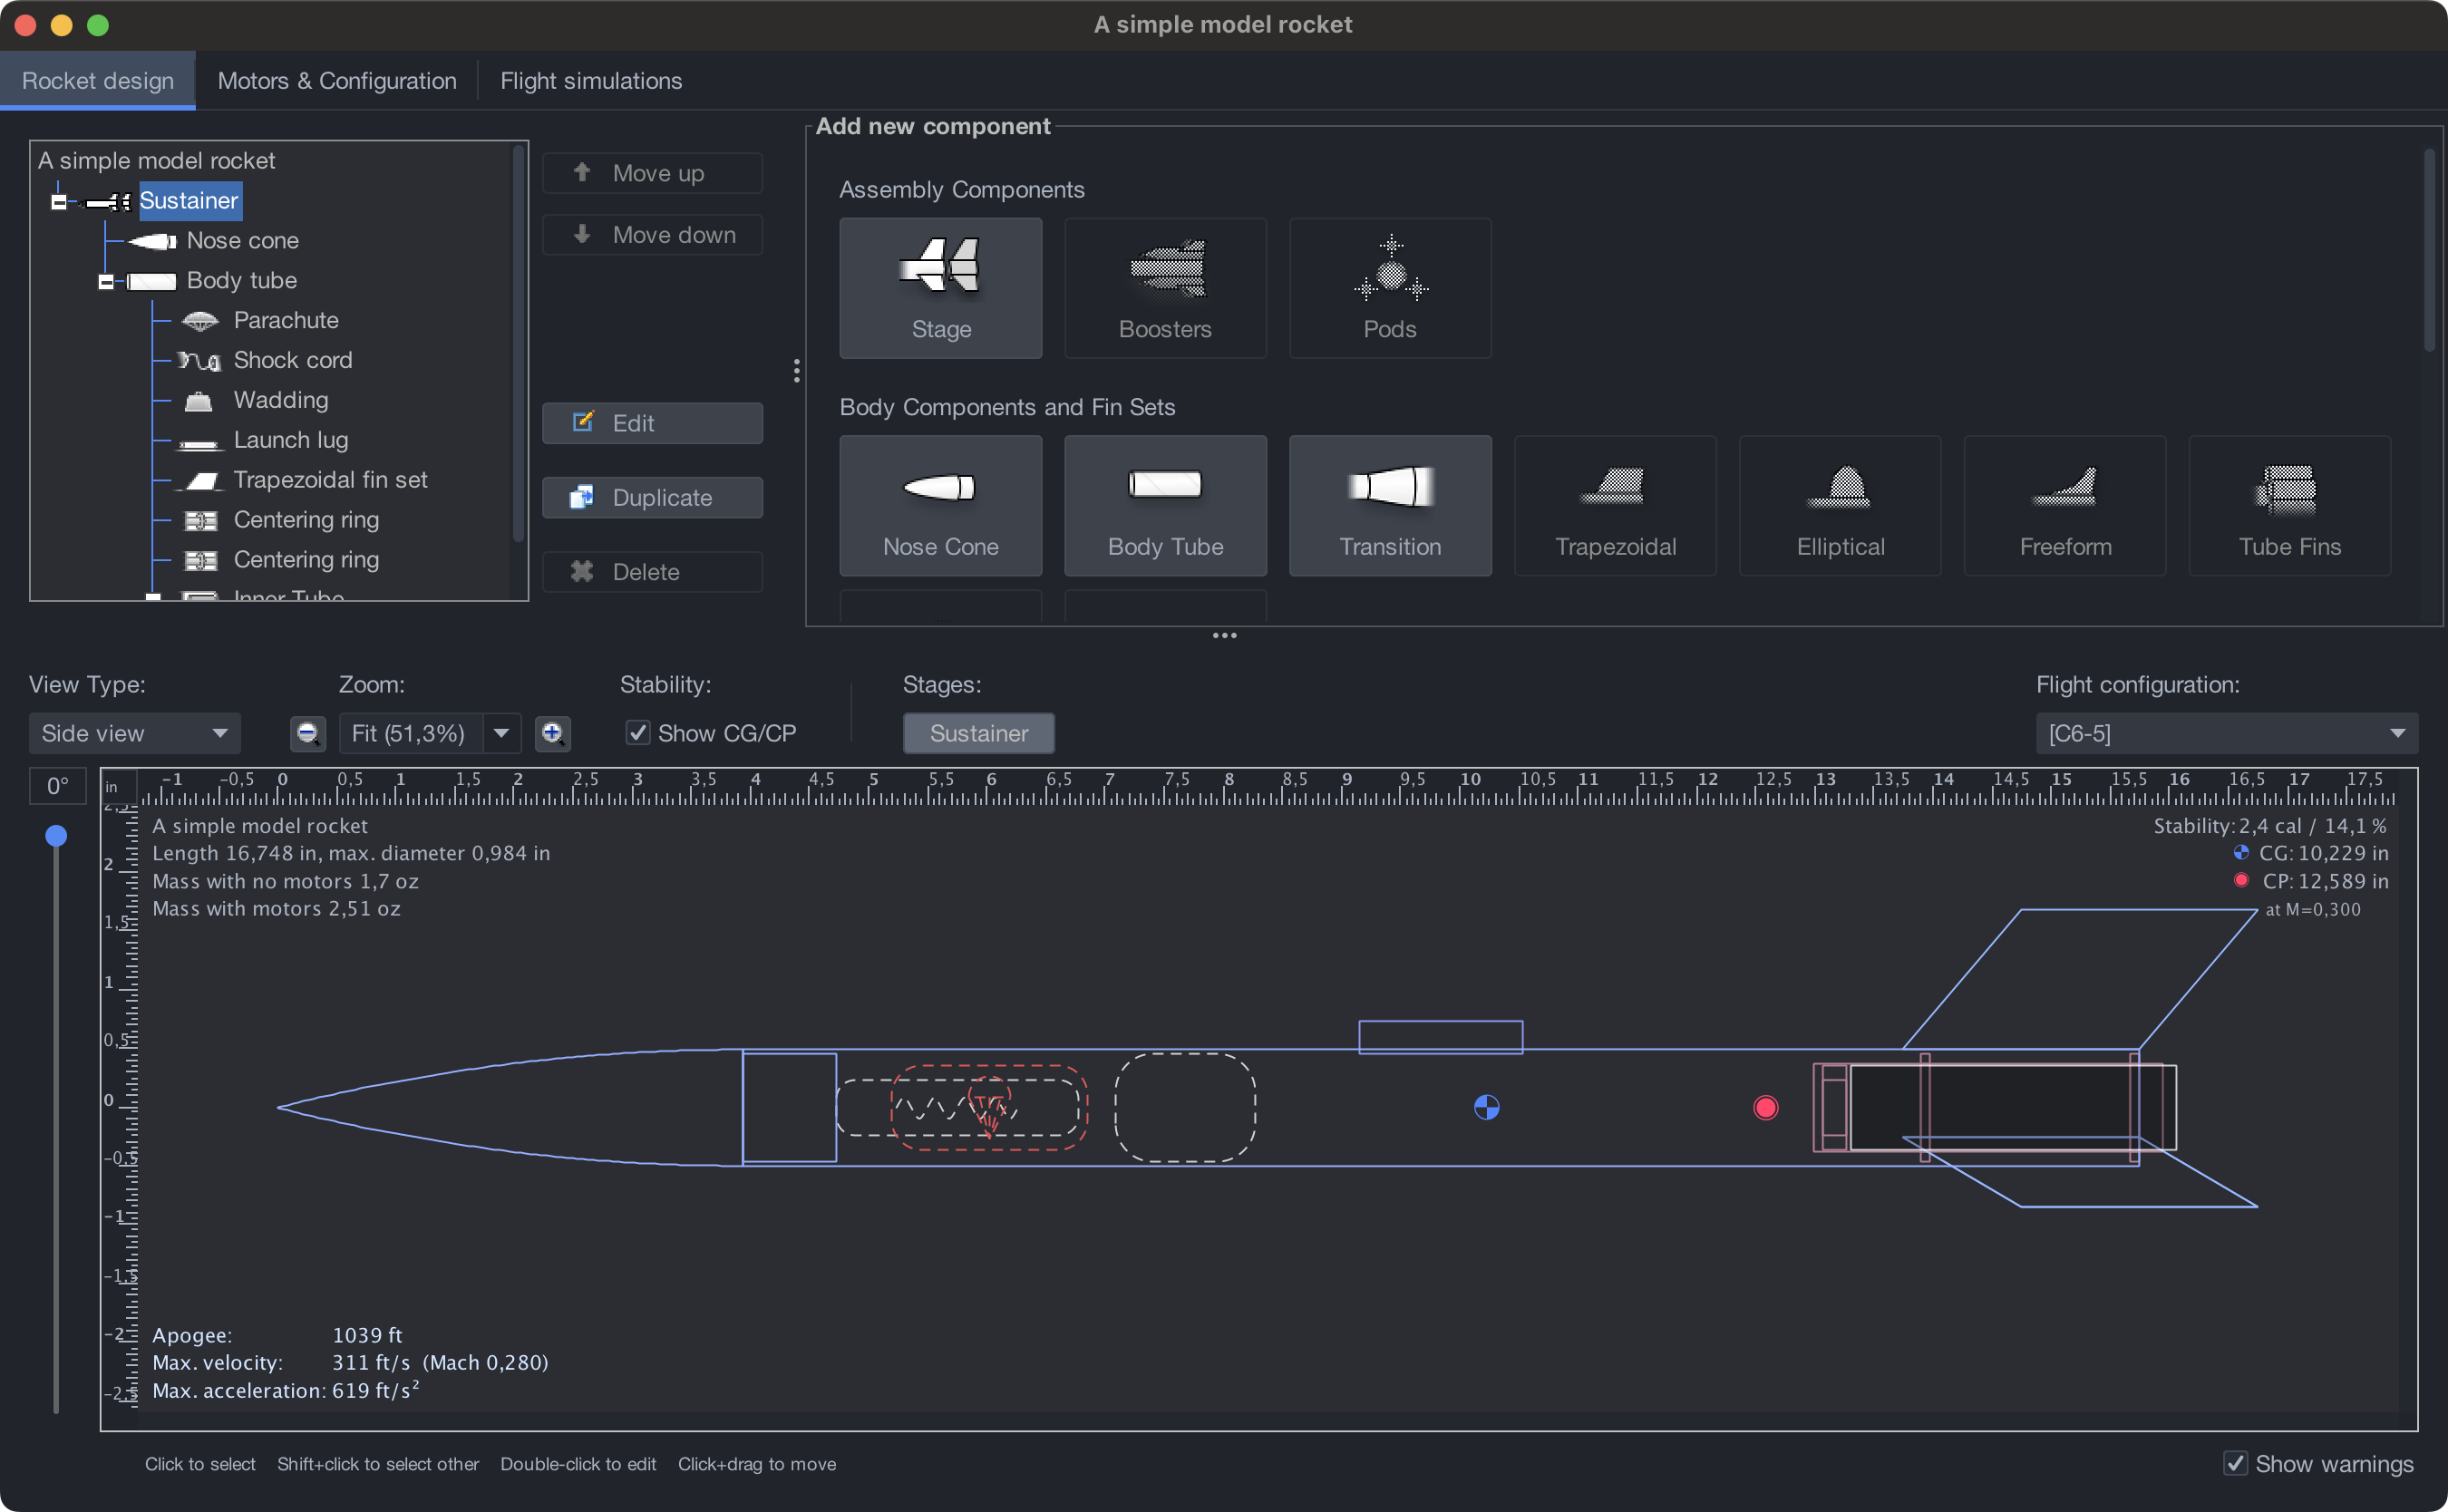Click the CG marker on rocket diagram
This screenshot has height=1512, width=2448.
(x=1486, y=1107)
